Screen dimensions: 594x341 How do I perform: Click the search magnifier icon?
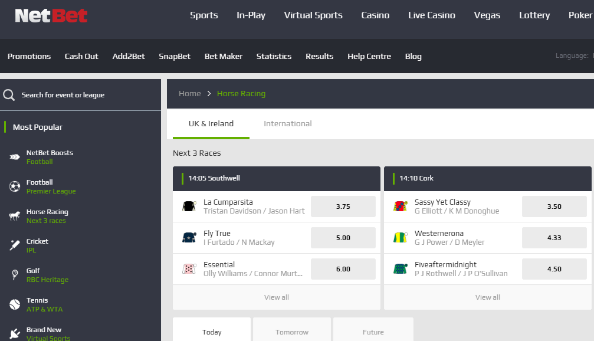point(9,95)
